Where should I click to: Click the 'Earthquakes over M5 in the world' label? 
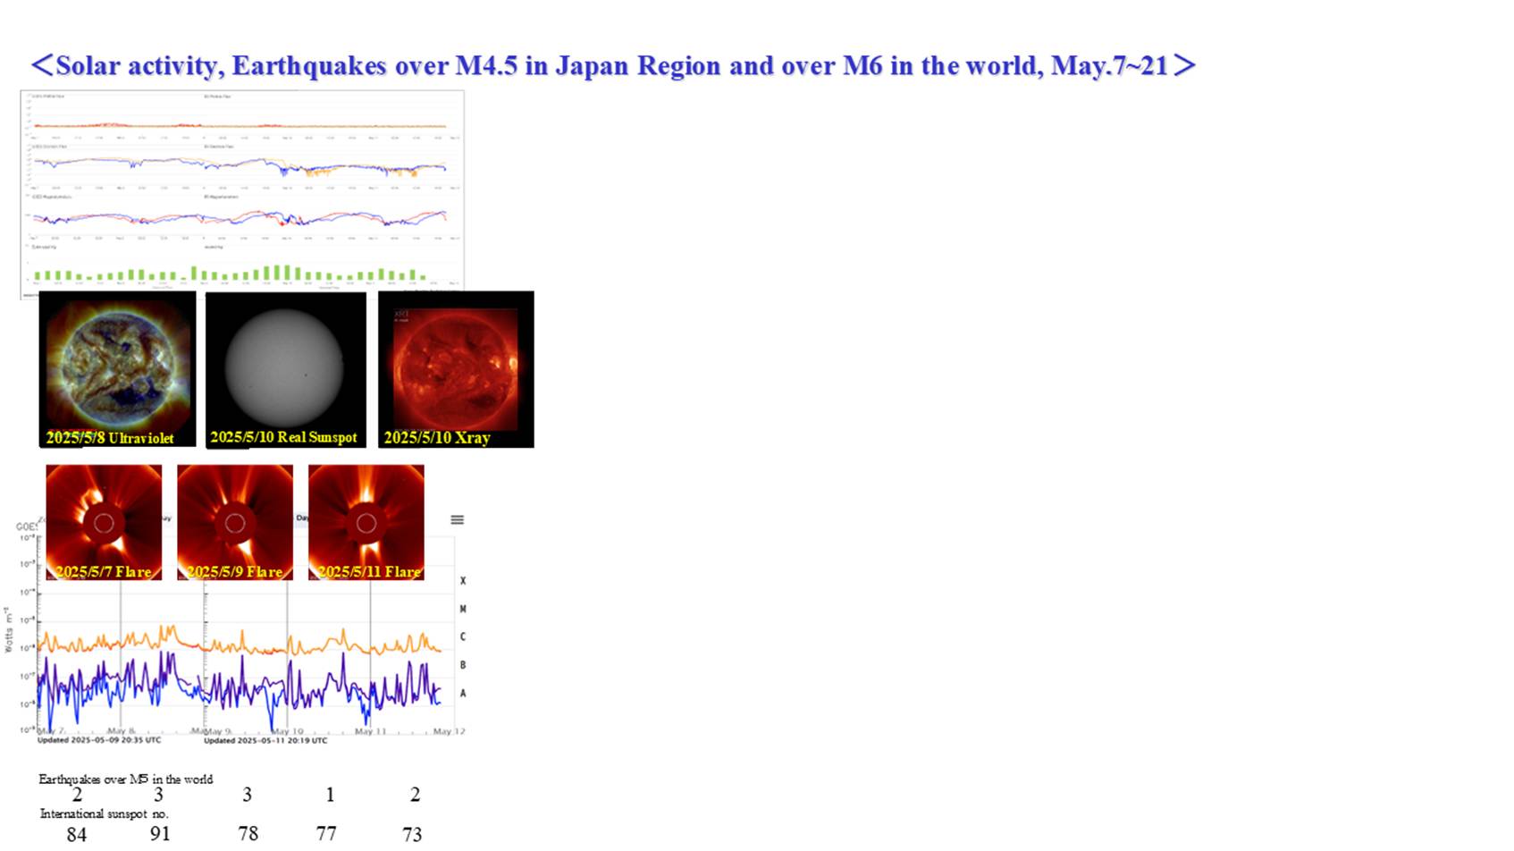tap(126, 779)
